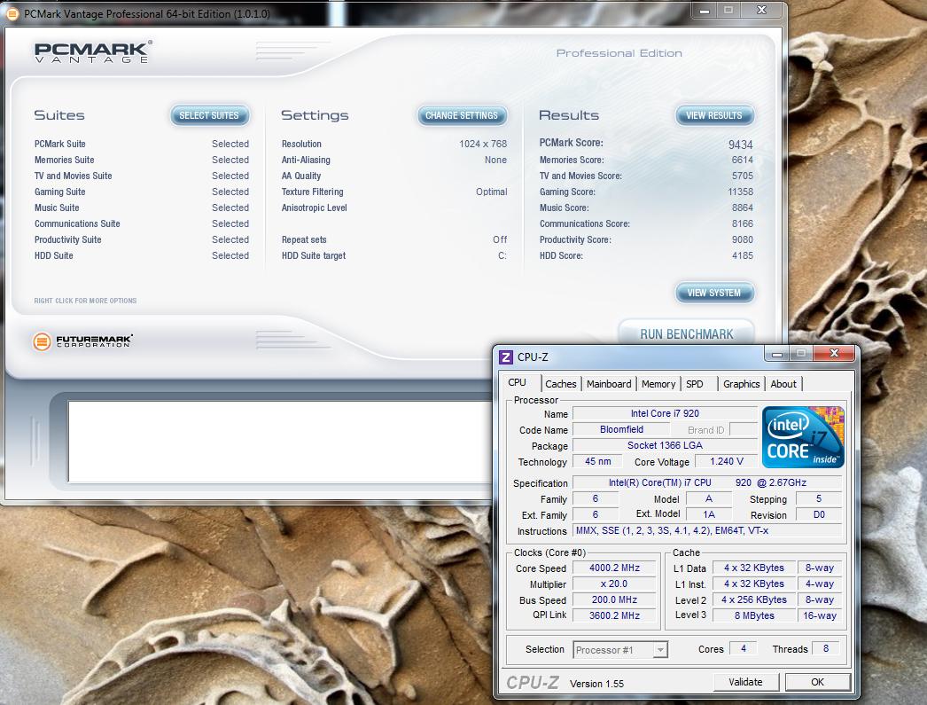
Task: Click the View System button
Action: coord(714,293)
